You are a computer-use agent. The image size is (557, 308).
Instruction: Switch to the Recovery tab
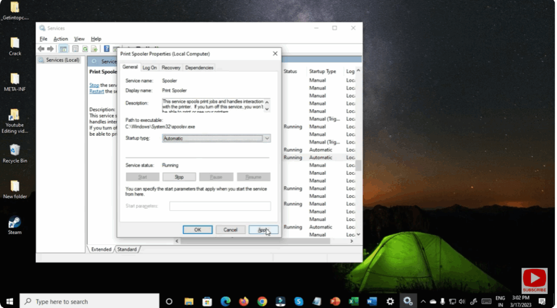click(x=171, y=68)
